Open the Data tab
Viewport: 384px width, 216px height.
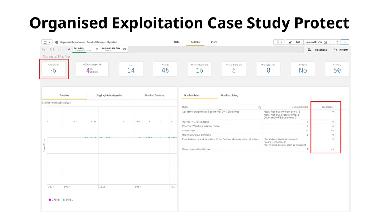(x=177, y=42)
